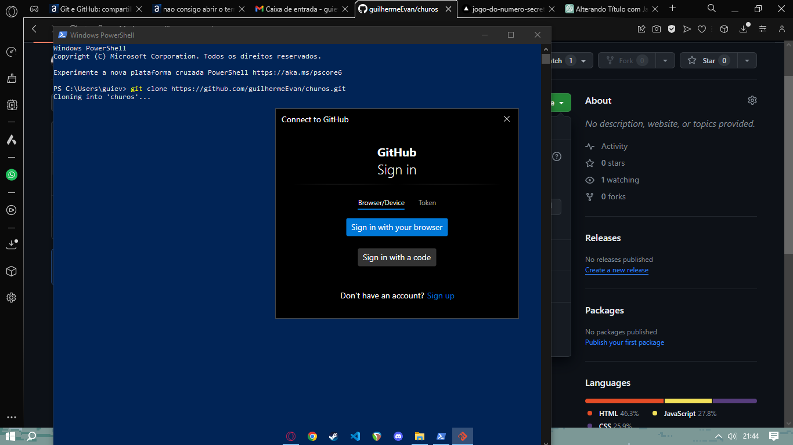This screenshot has height=445, width=793.
Task: Open the speed dial sidebar icon
Action: pyautogui.click(x=11, y=52)
